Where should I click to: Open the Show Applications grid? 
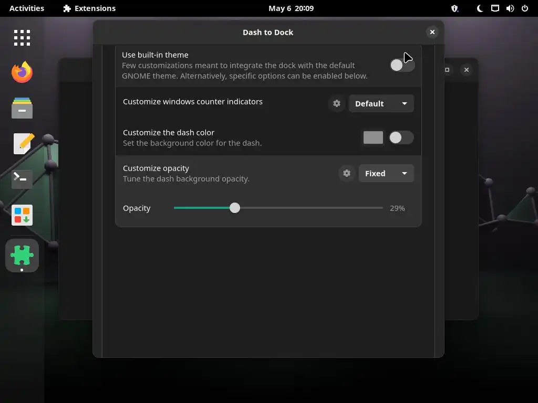22,38
